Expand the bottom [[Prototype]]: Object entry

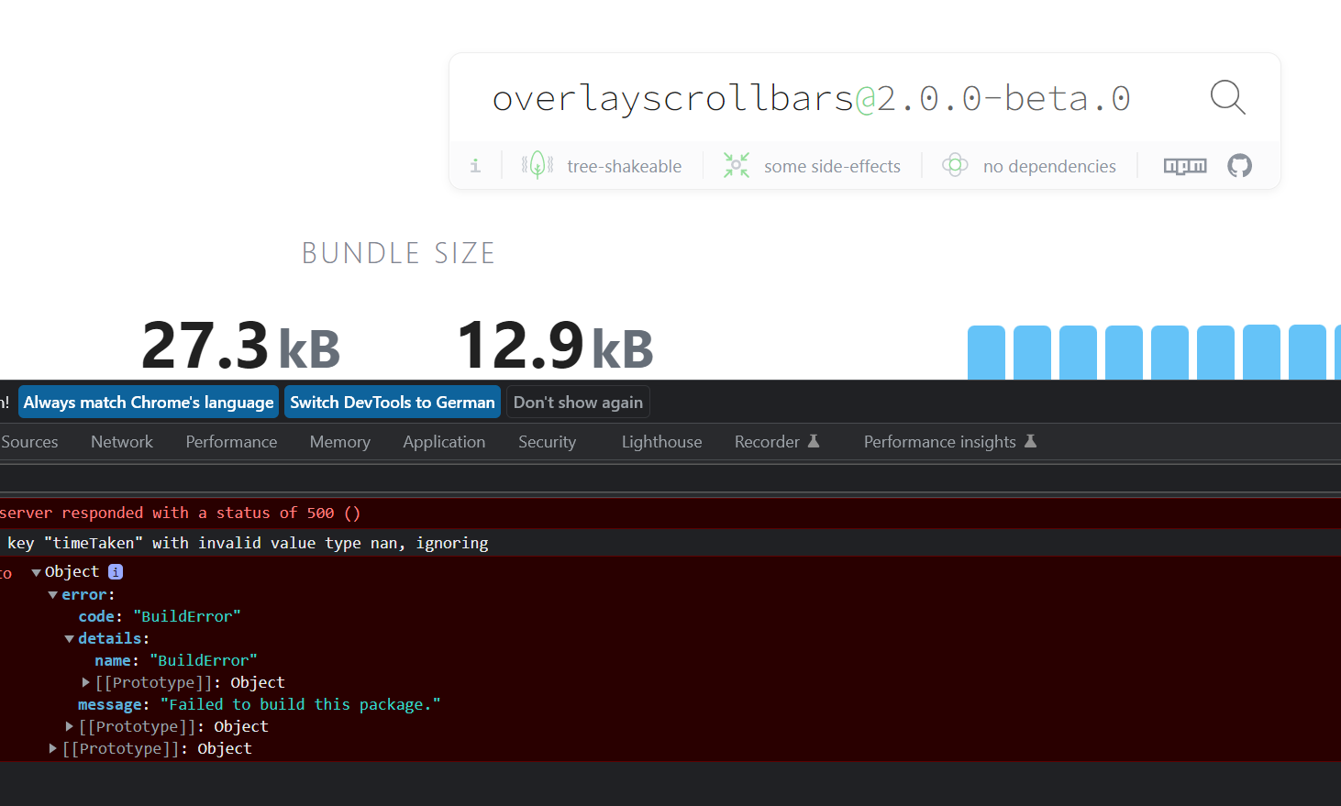[52, 748]
